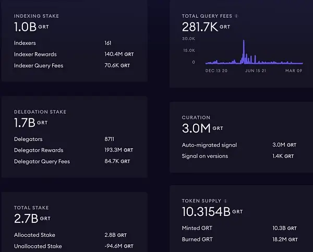Image resolution: width=313 pixels, height=252 pixels.
Task: Click the Indexer Rewards 140.4M GRT value
Action: coord(119,54)
